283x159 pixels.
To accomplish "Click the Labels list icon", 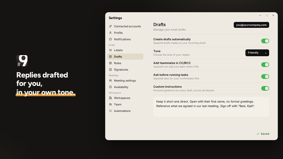I will (110, 50).
